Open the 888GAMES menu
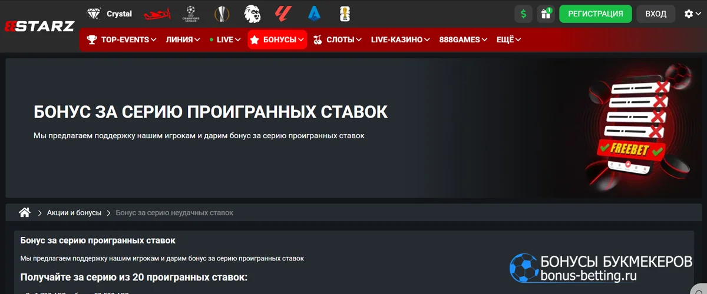The width and height of the screenshot is (707, 294). click(463, 40)
